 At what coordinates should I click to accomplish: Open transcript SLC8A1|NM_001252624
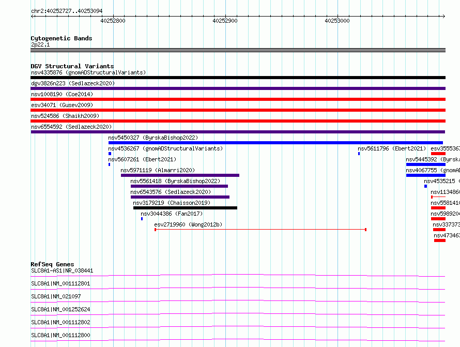(x=60, y=309)
